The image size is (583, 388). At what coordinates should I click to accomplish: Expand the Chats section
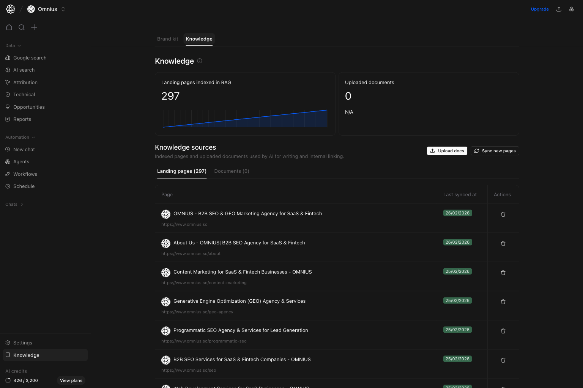coord(14,204)
